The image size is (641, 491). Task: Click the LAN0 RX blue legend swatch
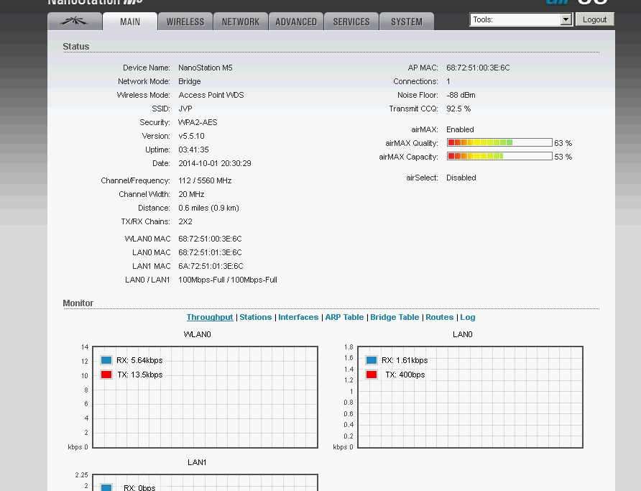coord(372,360)
